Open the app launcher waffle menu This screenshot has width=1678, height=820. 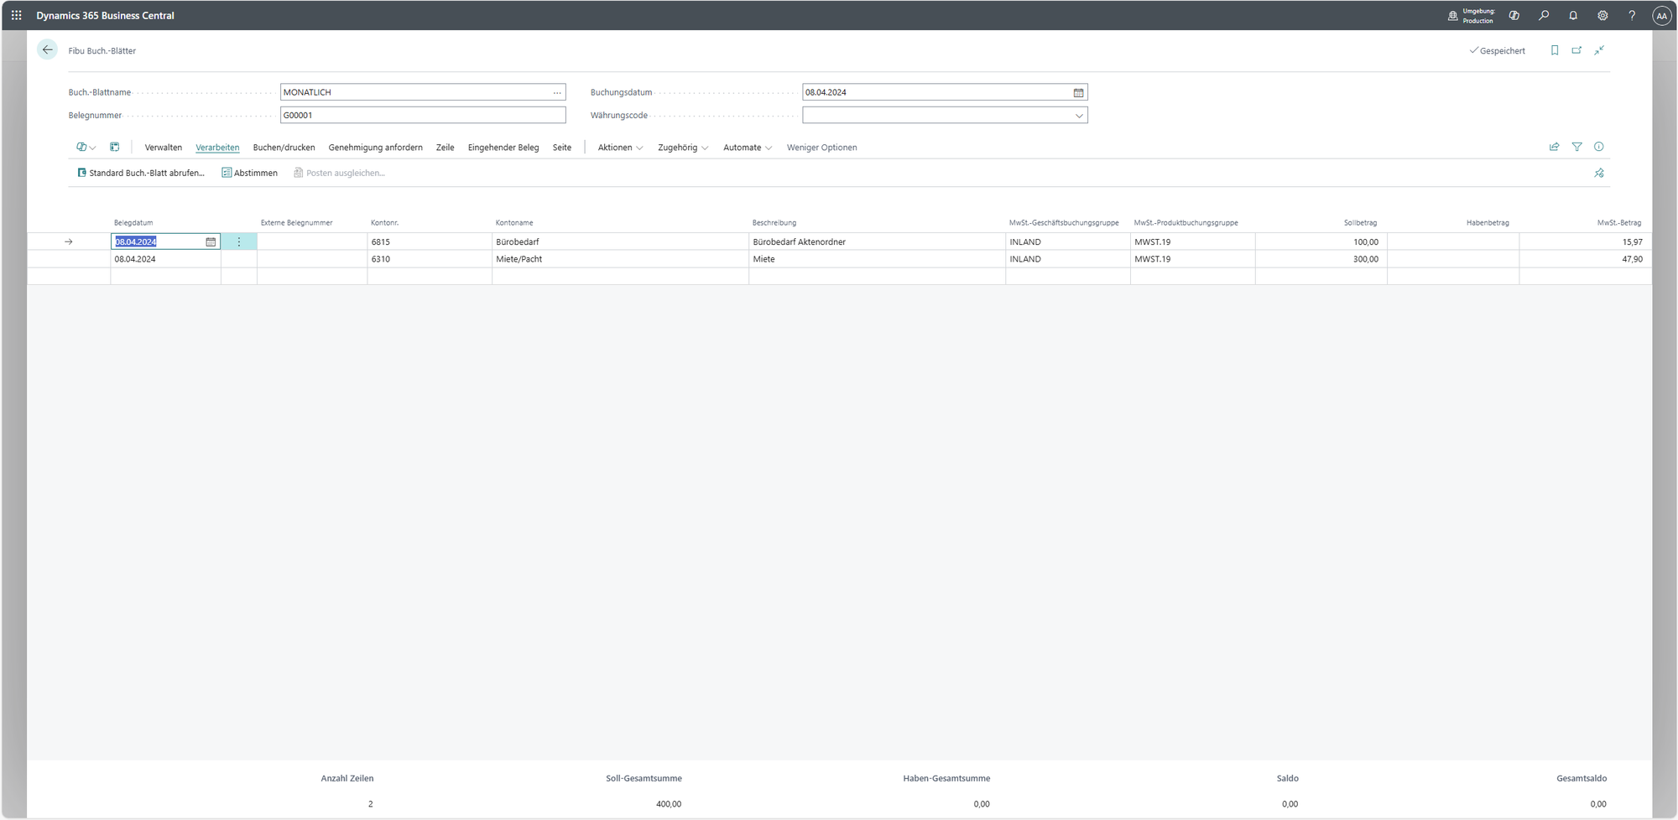click(16, 15)
